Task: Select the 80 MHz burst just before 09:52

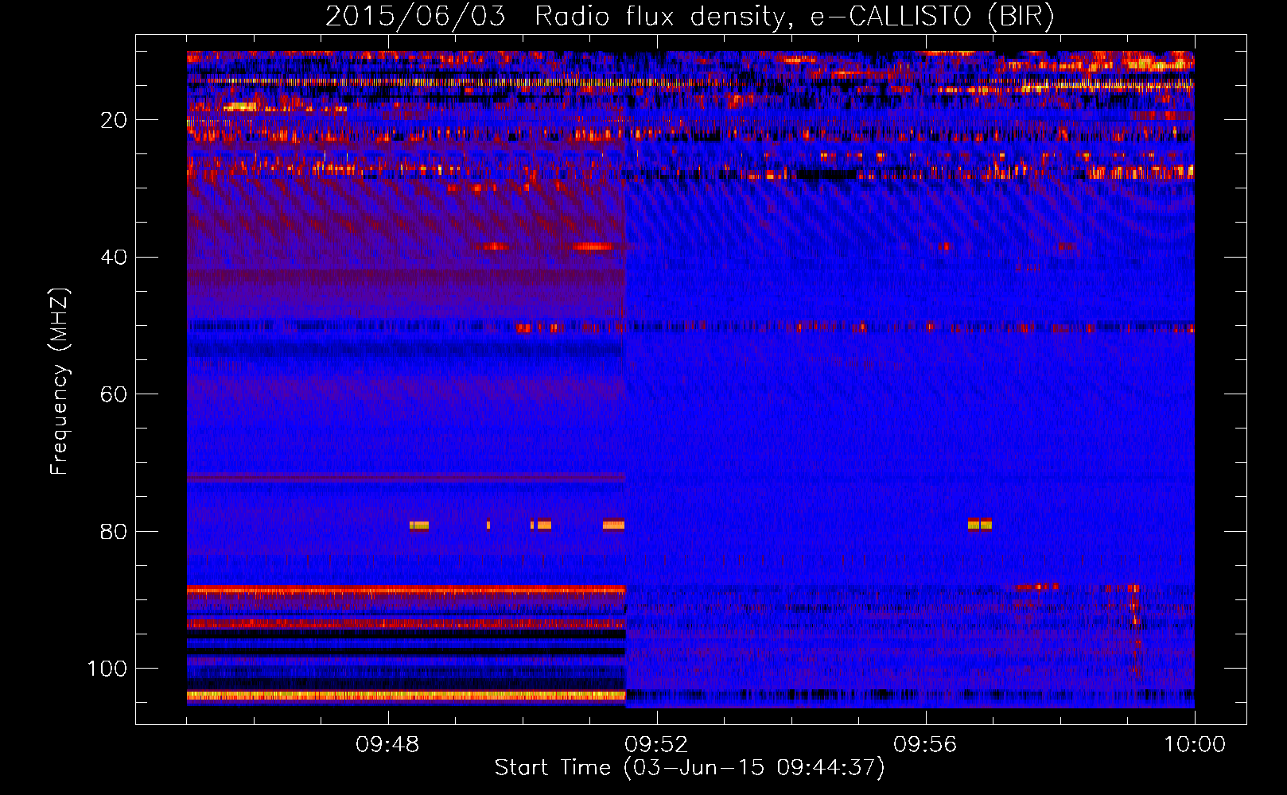Action: [x=613, y=525]
